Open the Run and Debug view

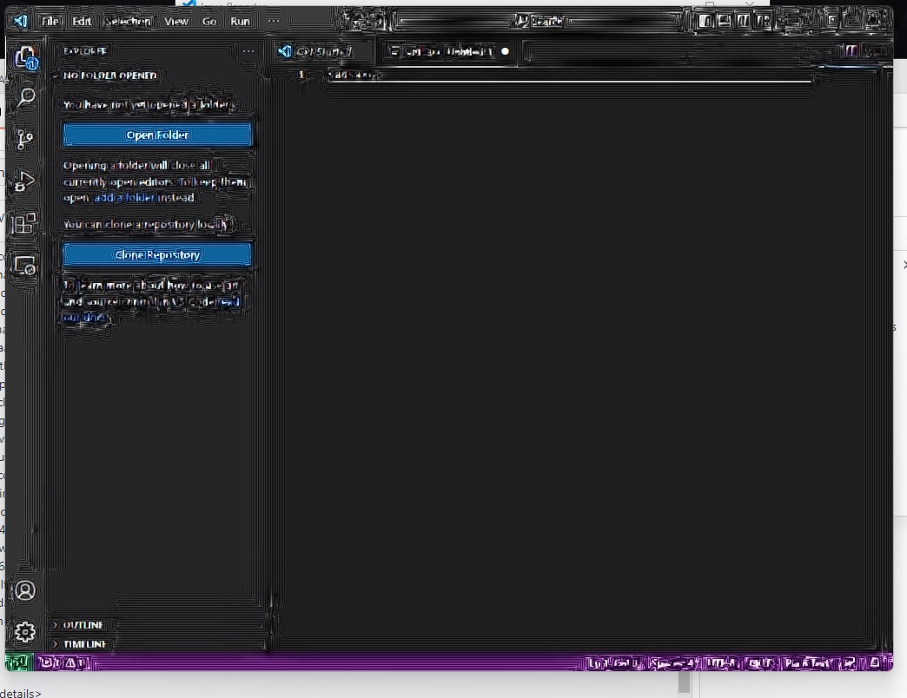point(25,181)
